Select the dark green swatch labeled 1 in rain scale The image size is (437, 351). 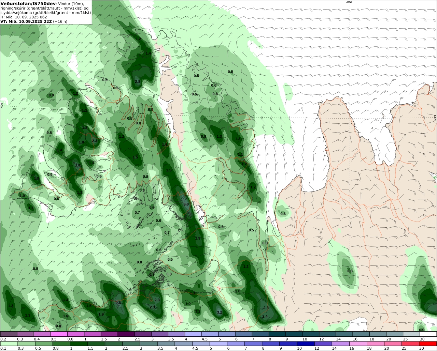(x=79, y=344)
